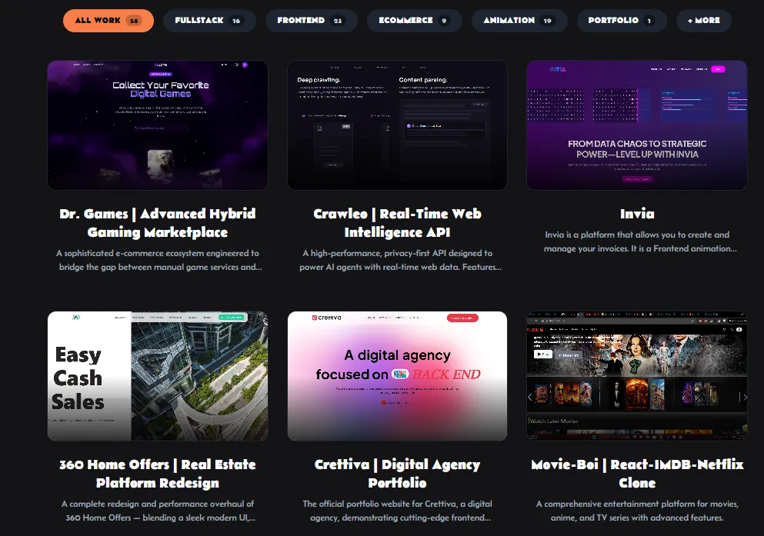Open the 360 Home Offers preview image
The height and width of the screenshot is (536, 764).
point(157,376)
